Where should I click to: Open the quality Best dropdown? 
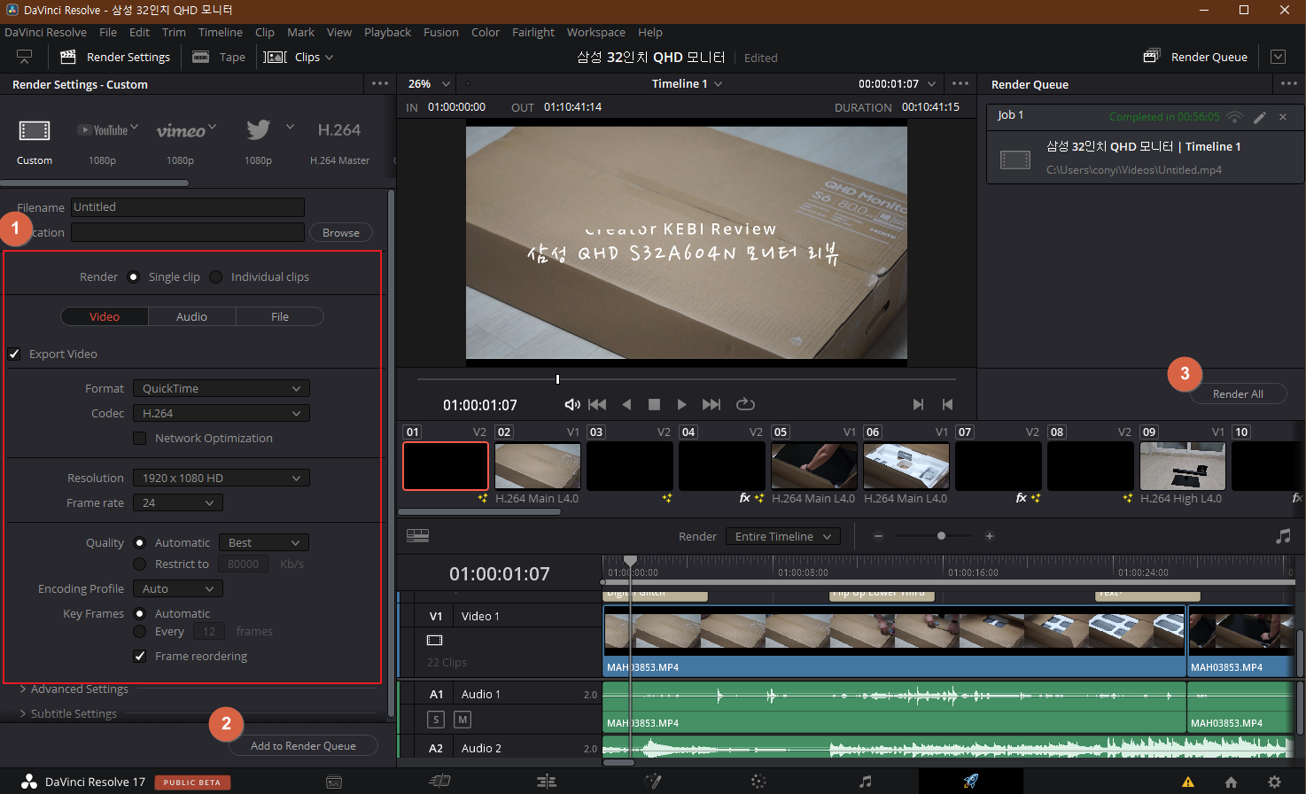pyautogui.click(x=264, y=542)
